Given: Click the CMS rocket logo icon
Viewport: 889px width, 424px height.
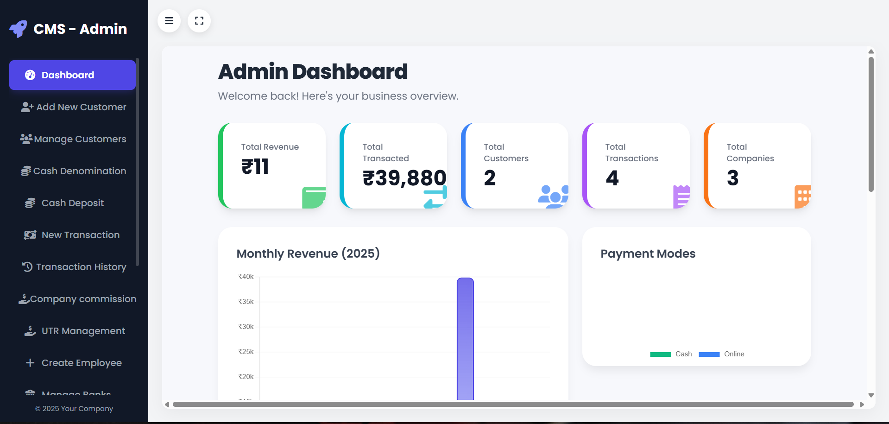Looking at the screenshot, I should click(19, 29).
